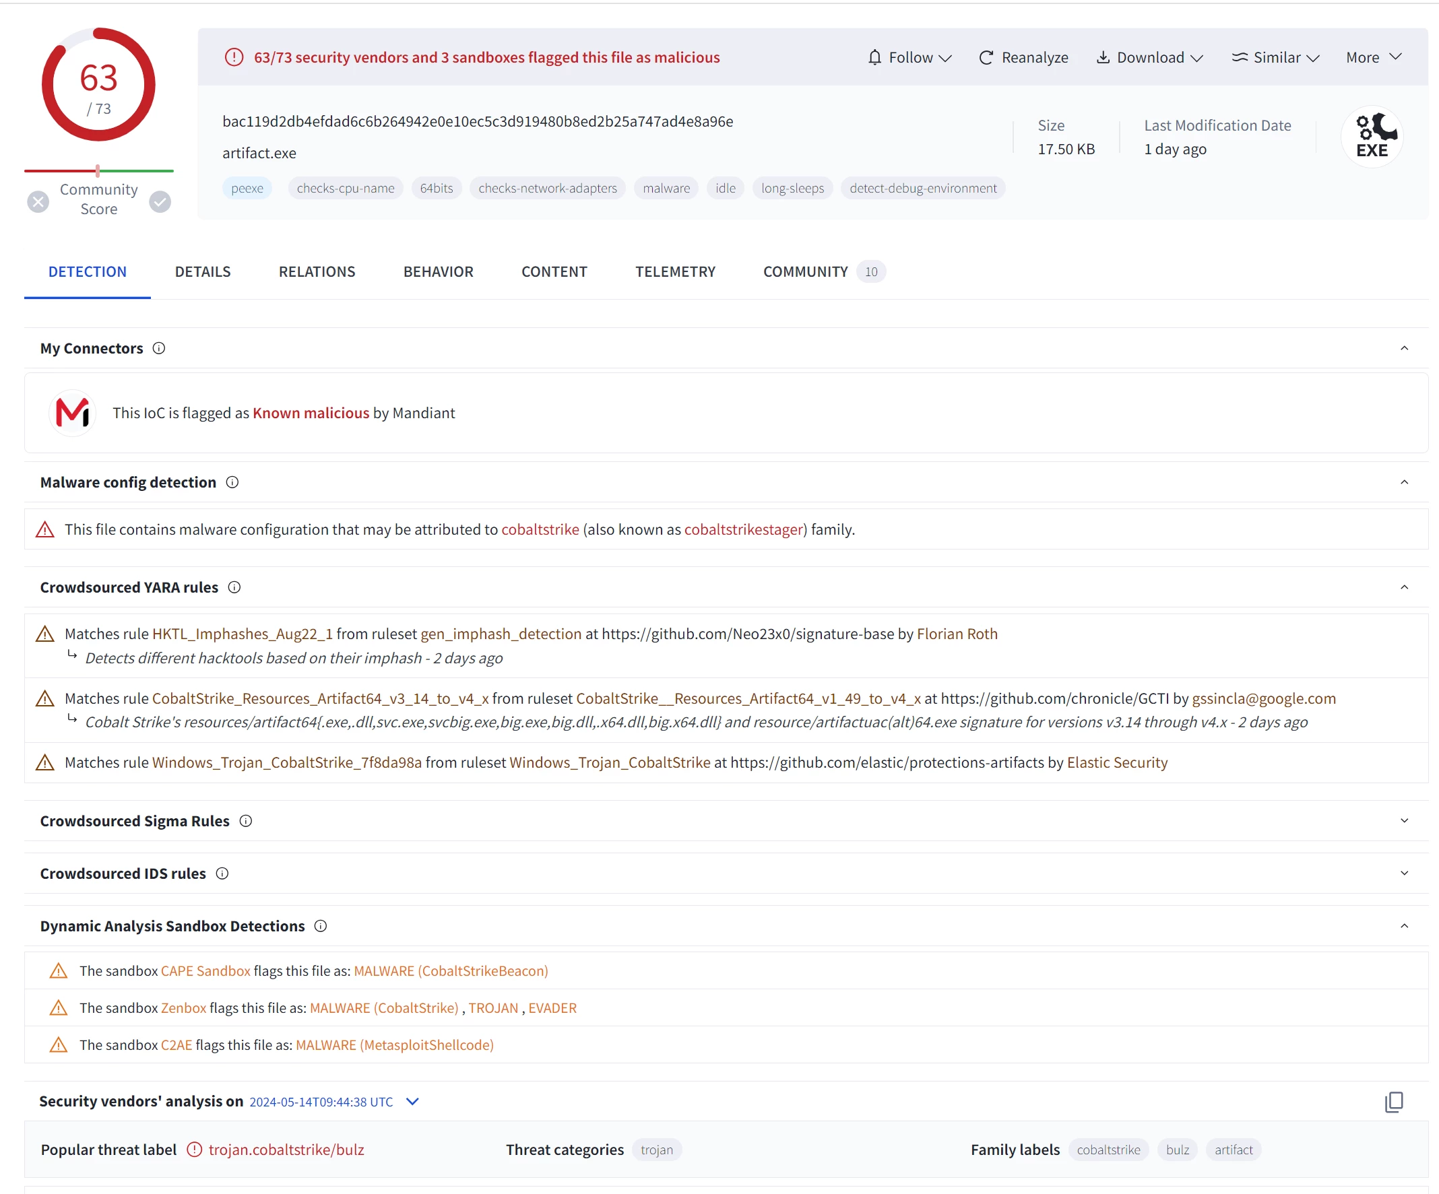Open the Similar dropdown menu
Image resolution: width=1439 pixels, height=1194 pixels.
[1275, 57]
